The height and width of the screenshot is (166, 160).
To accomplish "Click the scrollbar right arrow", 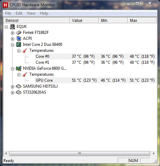I will click(x=154, y=153).
